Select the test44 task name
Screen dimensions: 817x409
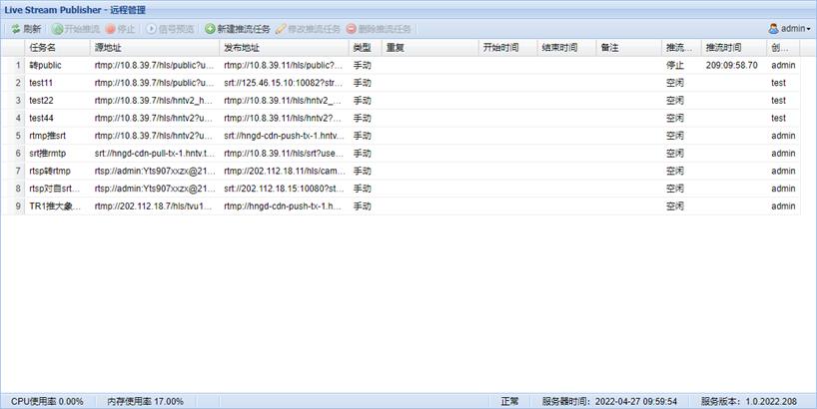pos(41,118)
